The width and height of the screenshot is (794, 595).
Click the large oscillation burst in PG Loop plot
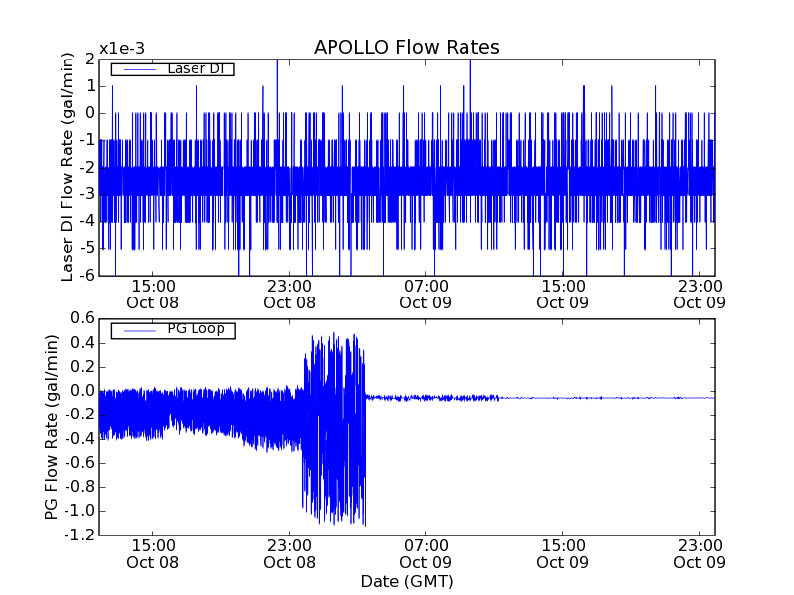[x=334, y=426]
